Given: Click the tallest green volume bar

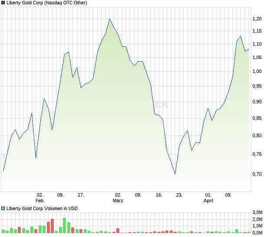Looking at the screenshot, I should pos(65,225).
